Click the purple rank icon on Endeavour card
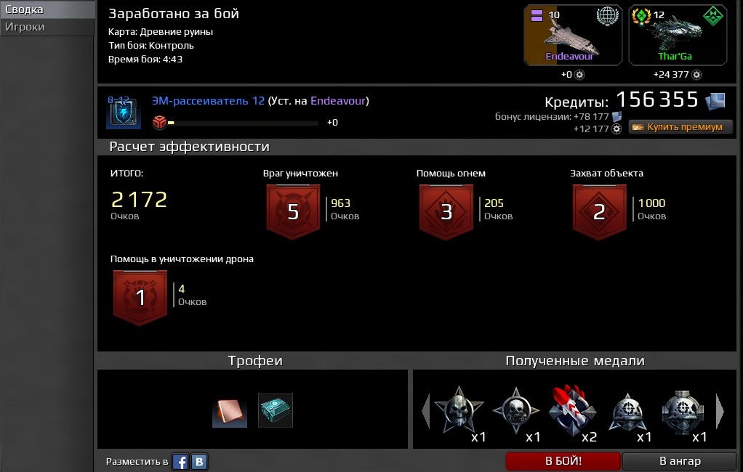This screenshot has height=472, width=743. click(x=537, y=16)
